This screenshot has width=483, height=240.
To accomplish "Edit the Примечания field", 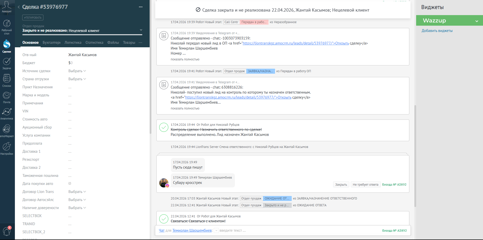I will 70,103.
